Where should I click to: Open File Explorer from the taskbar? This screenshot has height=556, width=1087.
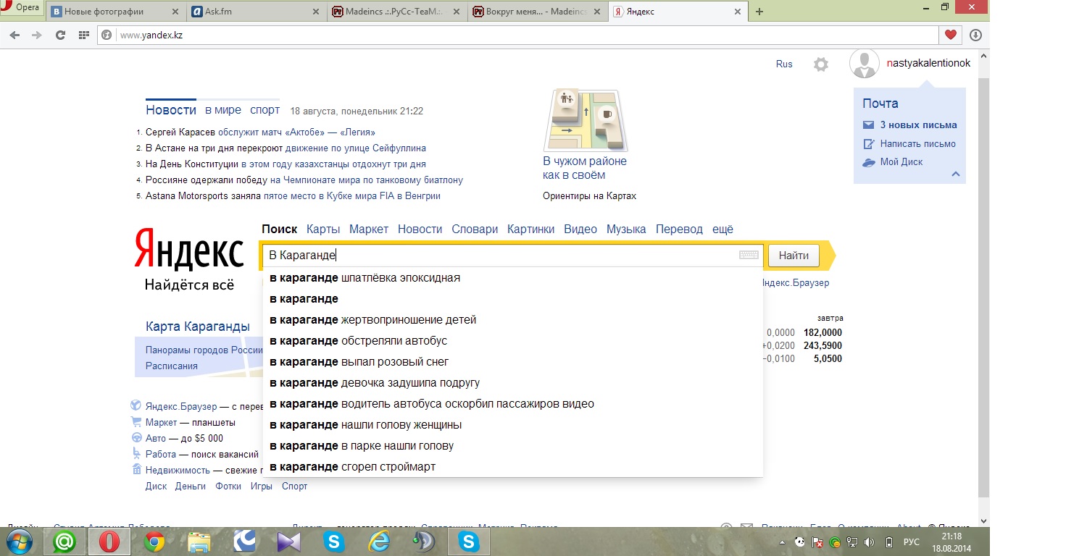point(199,542)
